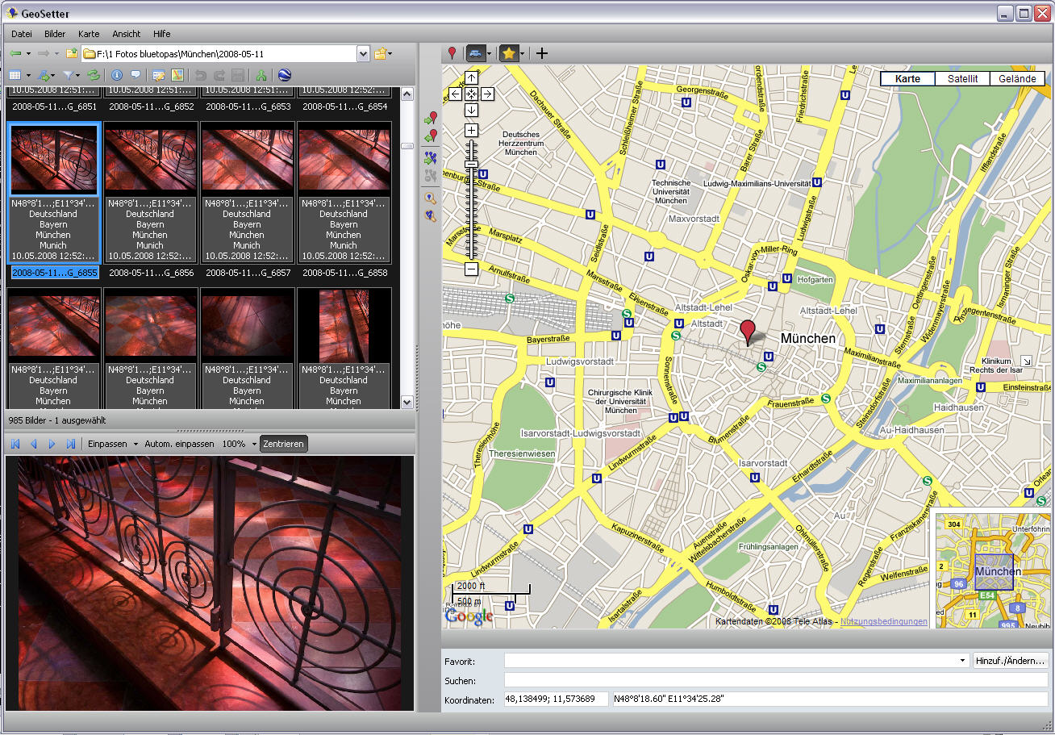Click the red map marker toolbar icon
Image resolution: width=1055 pixels, height=735 pixels.
pos(452,53)
